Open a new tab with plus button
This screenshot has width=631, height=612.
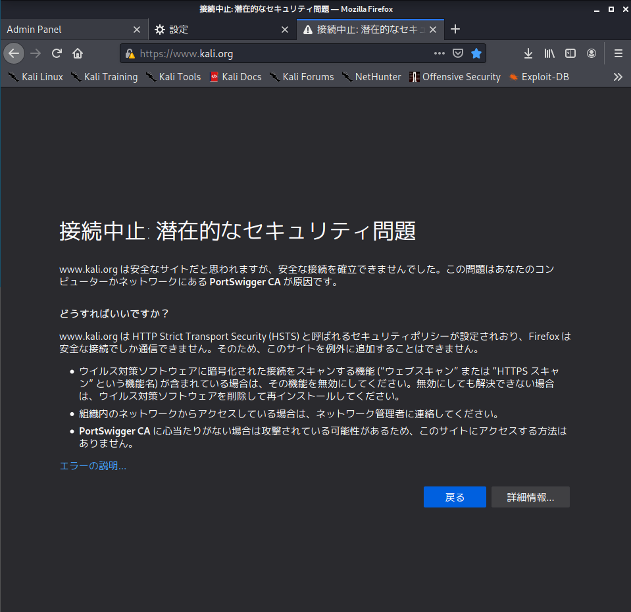point(455,30)
